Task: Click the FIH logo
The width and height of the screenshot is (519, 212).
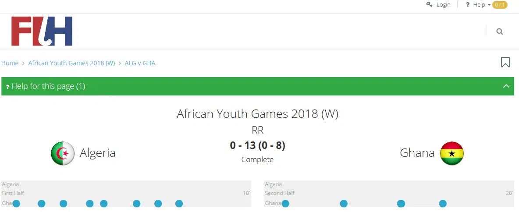Action: click(42, 31)
